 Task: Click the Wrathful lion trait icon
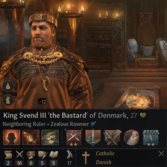coord(31,137)
